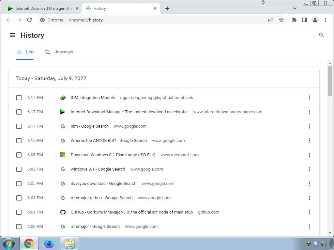Check the IDM Integration Module entry
Image resolution: width=334 pixels, height=250 pixels.
[x=19, y=98]
